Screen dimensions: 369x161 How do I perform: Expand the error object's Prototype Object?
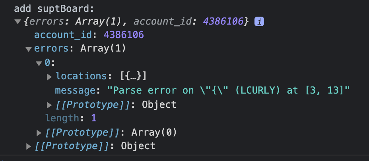49,105
